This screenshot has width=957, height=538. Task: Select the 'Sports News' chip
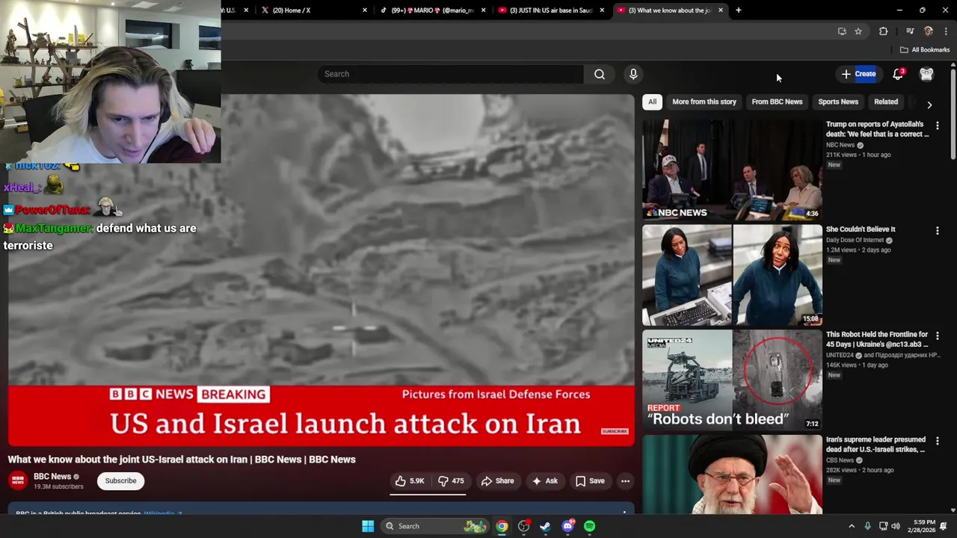[838, 102]
